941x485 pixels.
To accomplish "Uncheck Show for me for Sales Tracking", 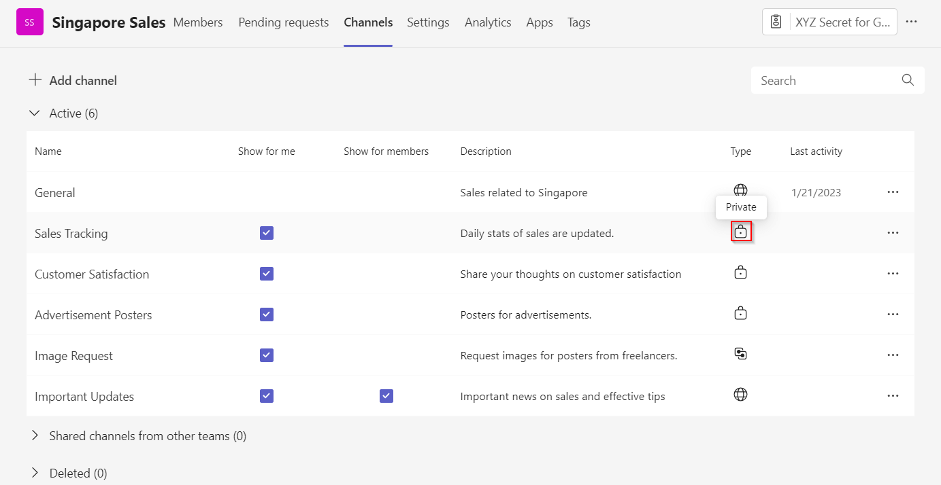I will [266, 232].
